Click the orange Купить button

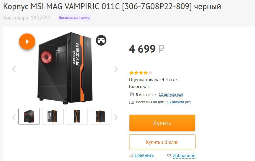(162, 123)
